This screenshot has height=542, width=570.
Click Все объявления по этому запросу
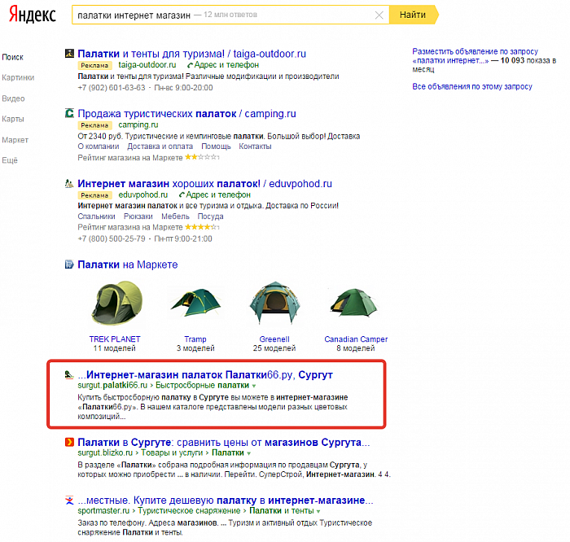pyautogui.click(x=472, y=86)
